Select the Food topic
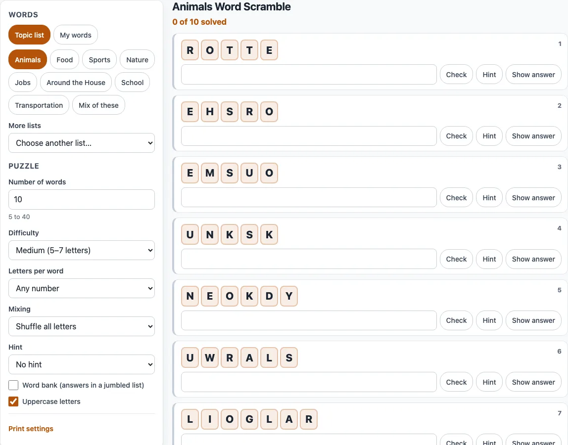This screenshot has height=445, width=568. point(64,59)
